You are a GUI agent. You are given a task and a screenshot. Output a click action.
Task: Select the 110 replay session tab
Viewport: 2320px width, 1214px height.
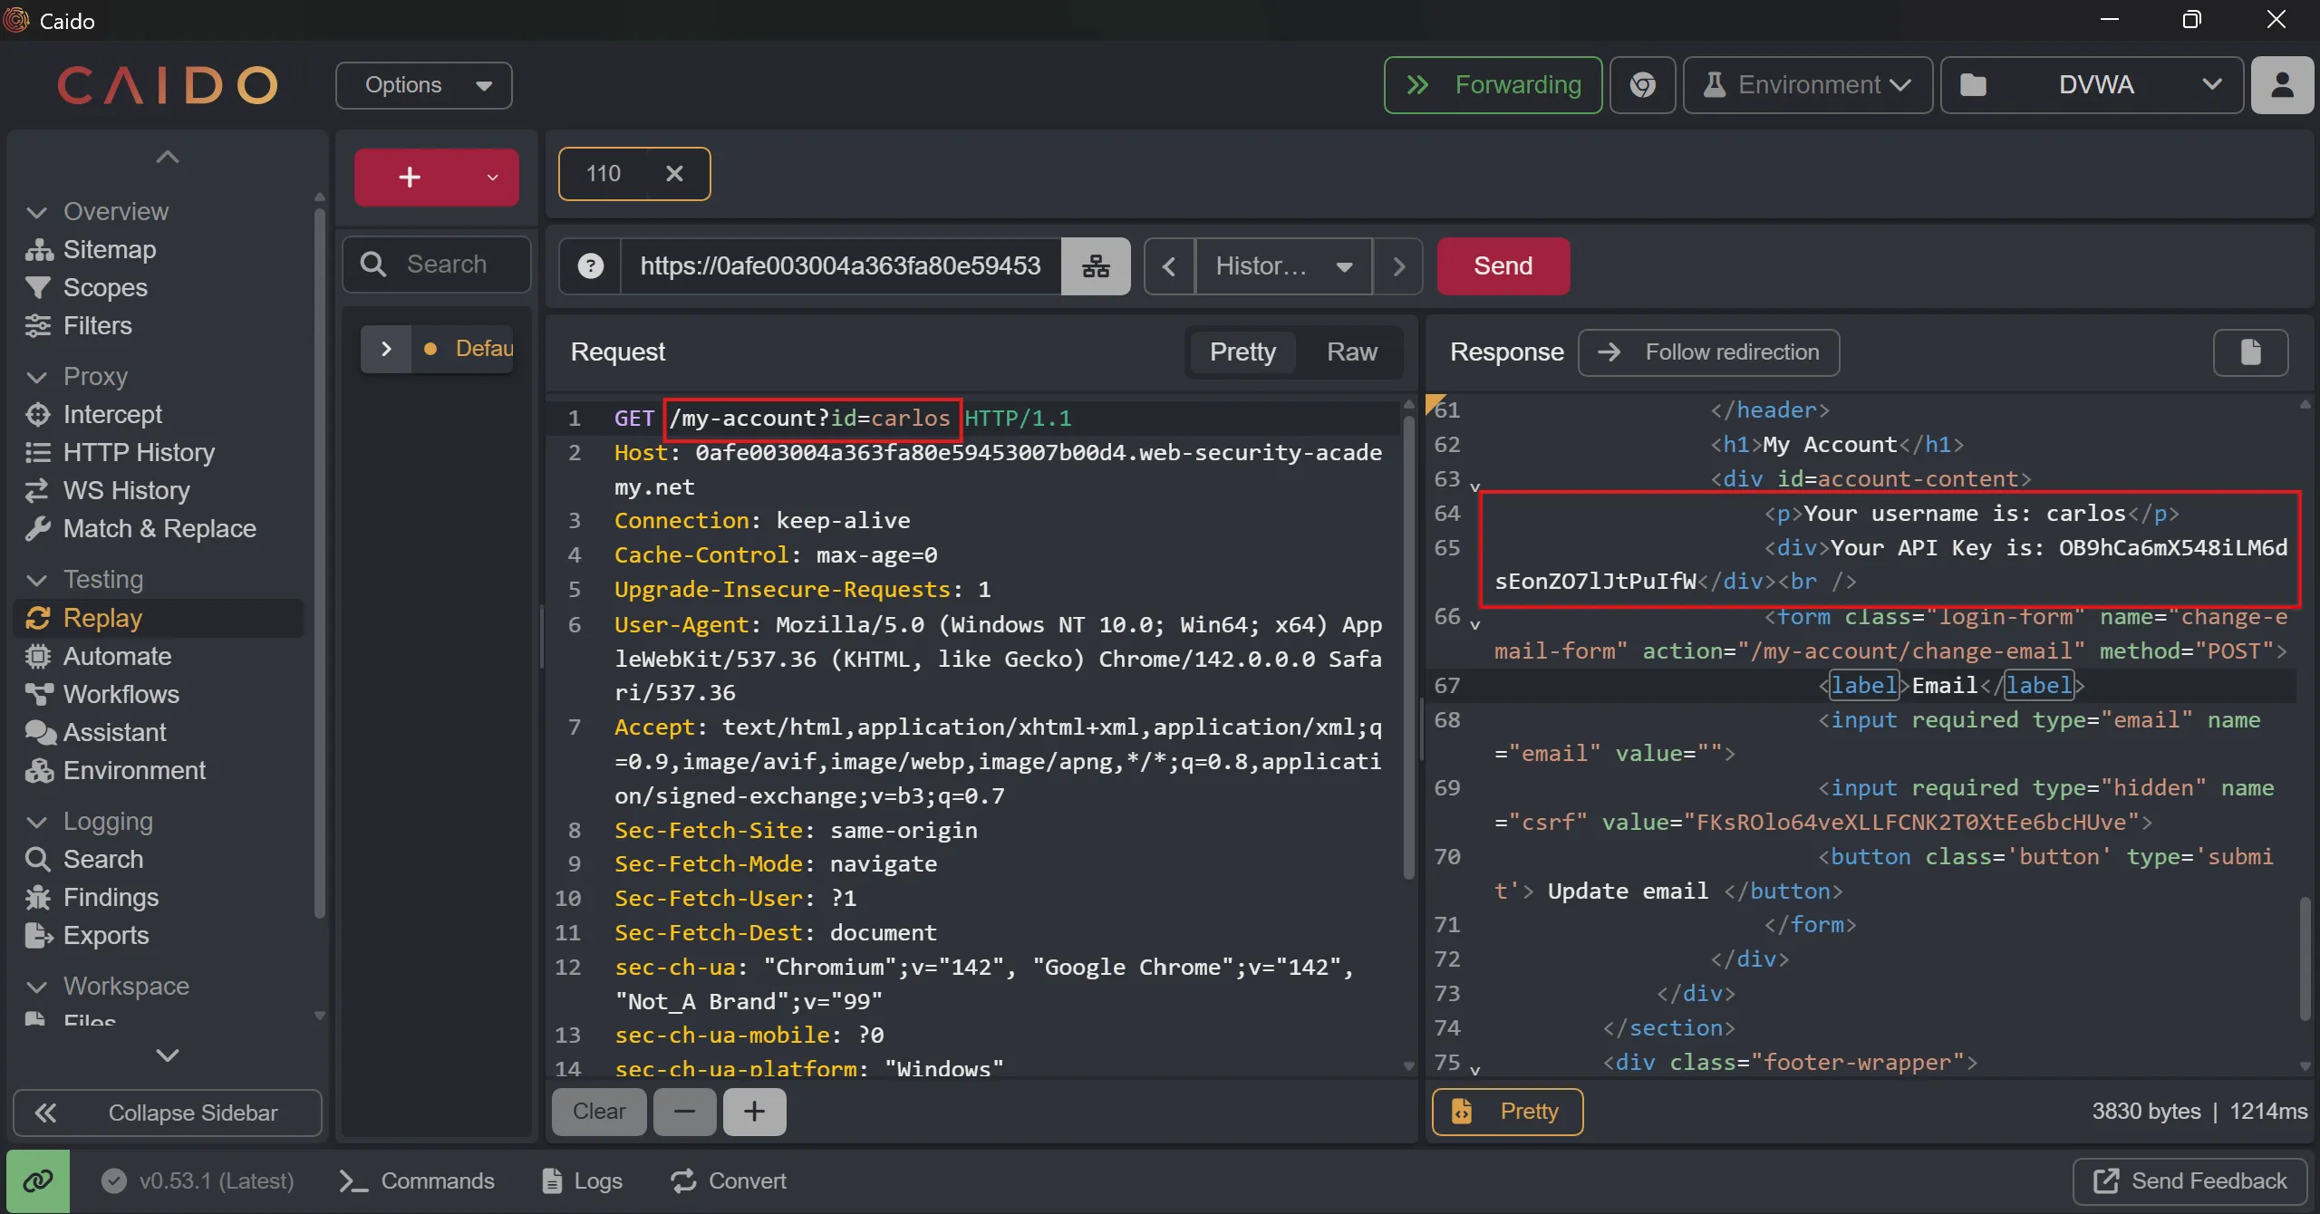click(x=604, y=174)
